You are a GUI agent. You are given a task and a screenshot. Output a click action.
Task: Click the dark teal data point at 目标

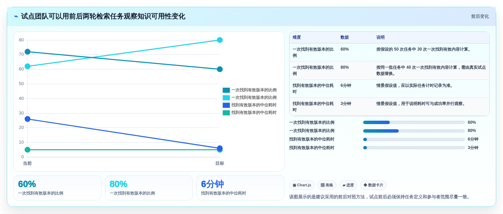pyautogui.click(x=220, y=69)
